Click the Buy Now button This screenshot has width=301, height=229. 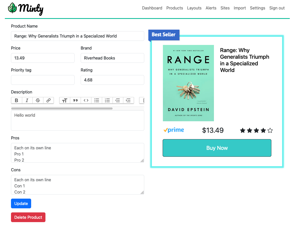click(217, 148)
